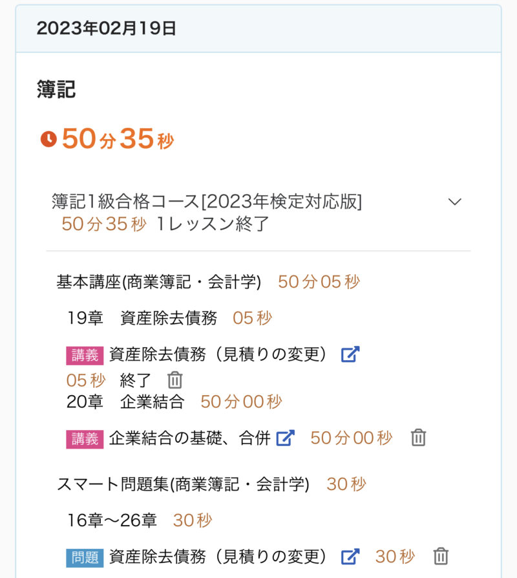This screenshot has width=517, height=578.
Task: Open external link for the 資産除去債務 lecture (講義)
Action: (x=350, y=354)
